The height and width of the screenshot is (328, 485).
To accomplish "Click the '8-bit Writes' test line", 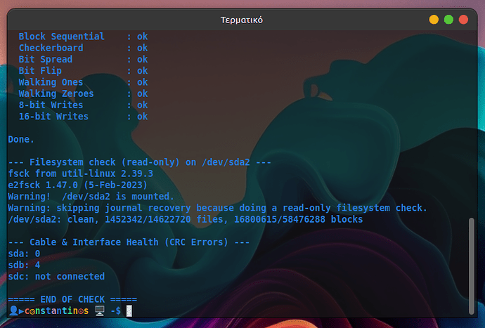I will pyautogui.click(x=83, y=105).
